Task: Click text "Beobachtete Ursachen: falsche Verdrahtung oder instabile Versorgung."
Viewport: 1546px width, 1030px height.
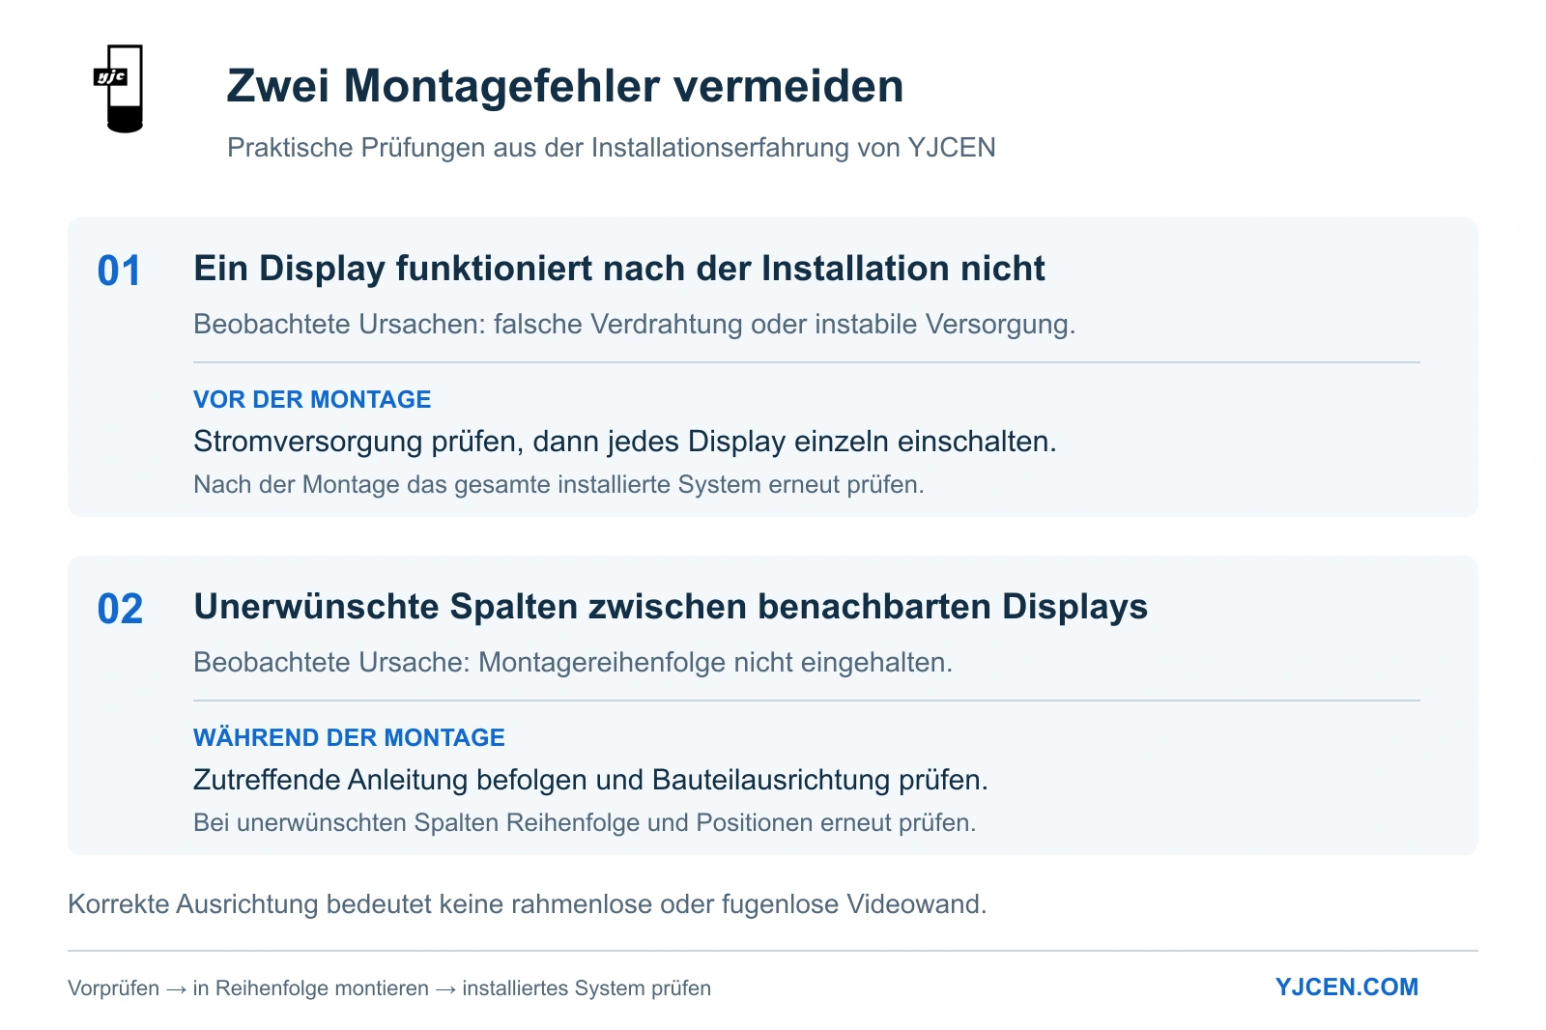Action: click(x=635, y=324)
